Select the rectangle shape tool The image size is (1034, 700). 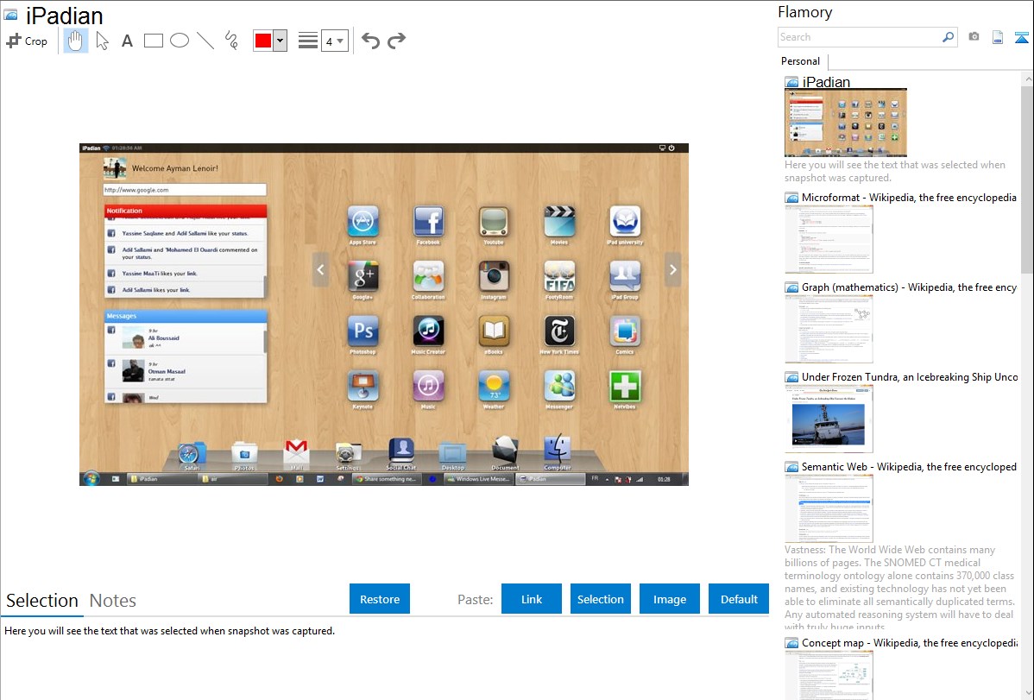153,41
